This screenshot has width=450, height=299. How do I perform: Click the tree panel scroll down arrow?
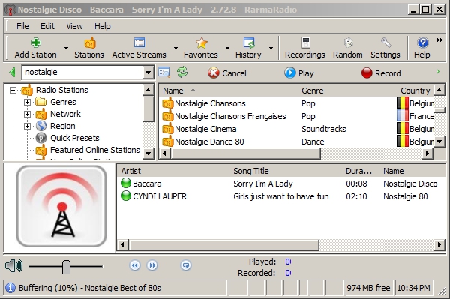[148, 154]
